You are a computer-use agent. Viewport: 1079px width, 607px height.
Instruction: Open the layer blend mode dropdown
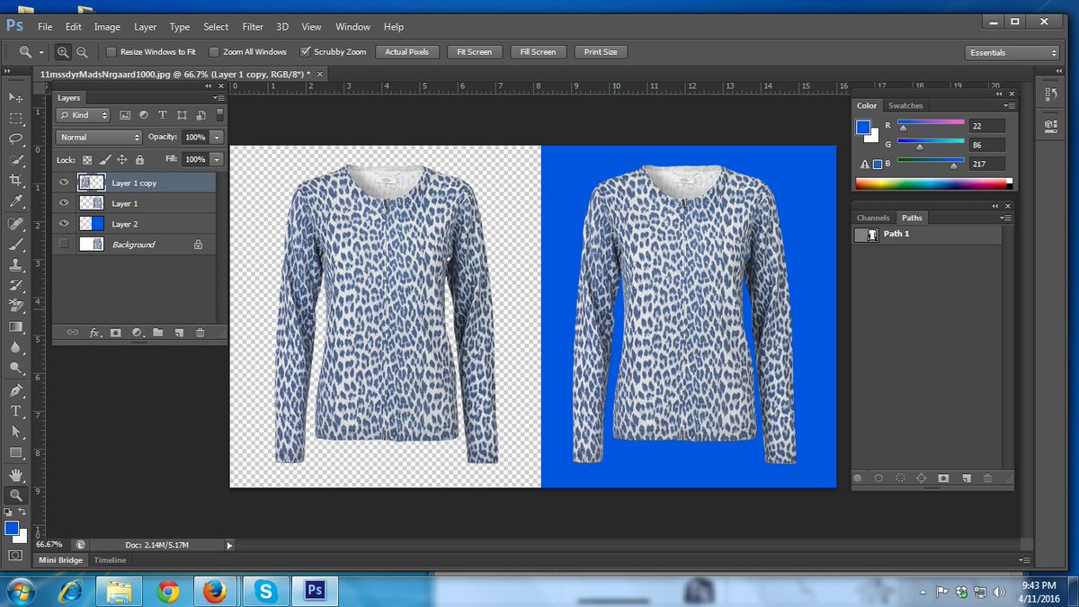pyautogui.click(x=97, y=137)
